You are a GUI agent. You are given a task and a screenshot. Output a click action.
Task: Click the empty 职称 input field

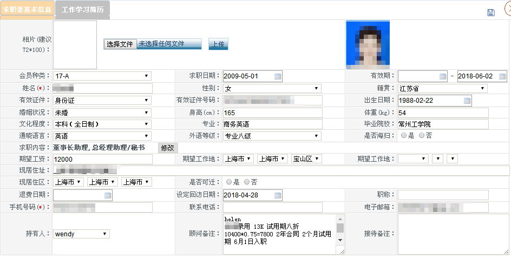click(x=443, y=195)
